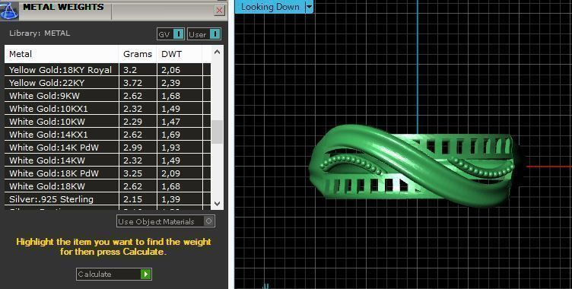
Task: Select White Gold:14KW row
Action: click(107, 160)
